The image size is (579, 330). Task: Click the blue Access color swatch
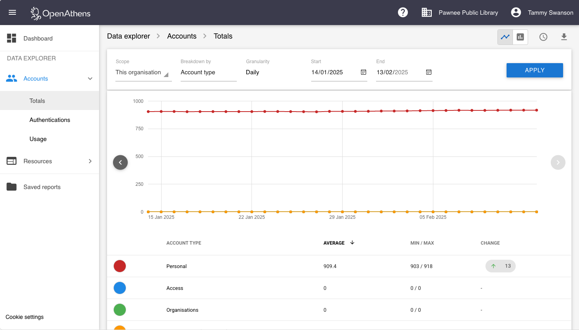120,288
